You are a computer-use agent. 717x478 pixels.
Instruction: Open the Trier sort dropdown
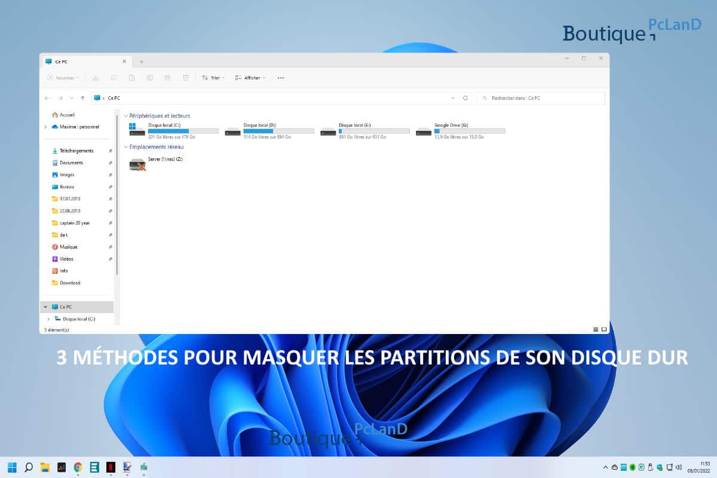tap(213, 78)
